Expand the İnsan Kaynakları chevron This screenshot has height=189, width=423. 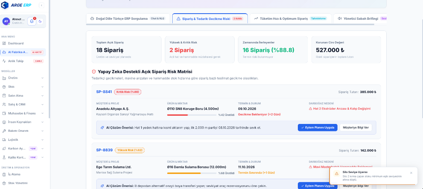click(x=43, y=122)
